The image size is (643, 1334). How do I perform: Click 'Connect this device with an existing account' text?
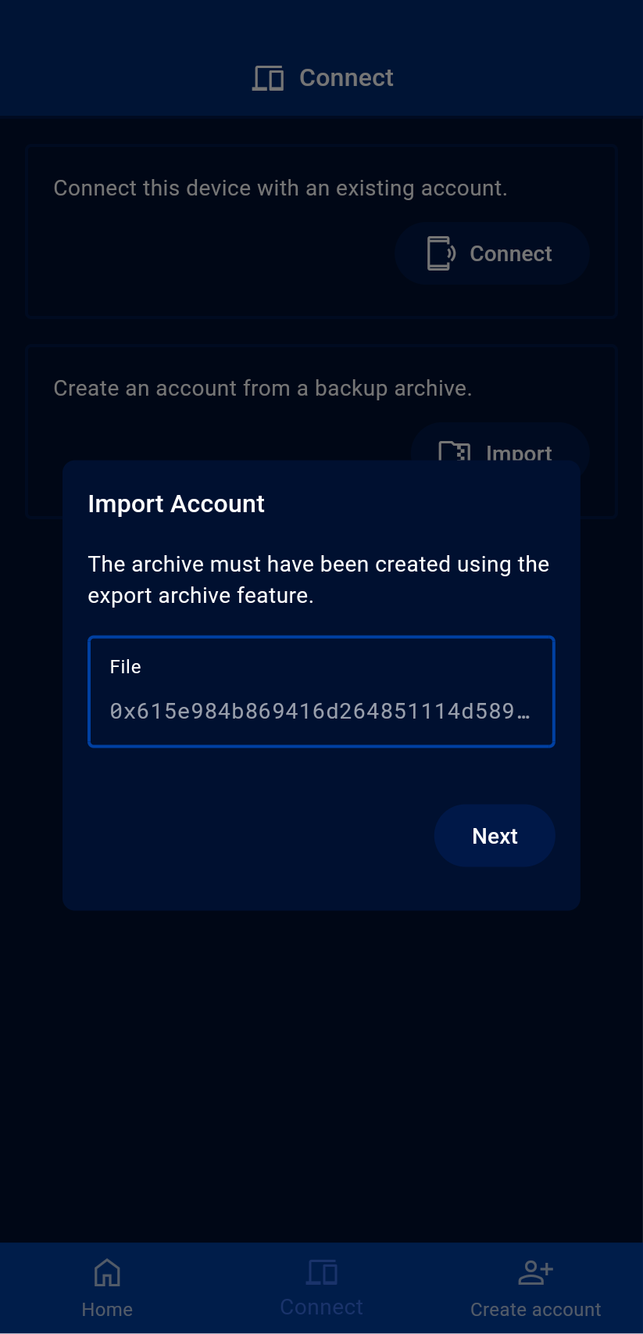(x=280, y=188)
